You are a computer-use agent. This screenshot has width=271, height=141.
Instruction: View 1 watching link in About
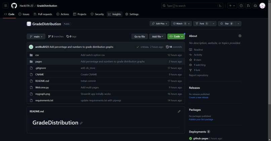click(x=197, y=65)
